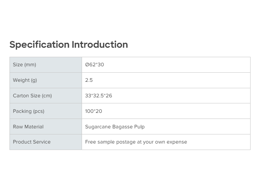Click the 100*20 packing value
257x178 pixels.
(x=93, y=111)
